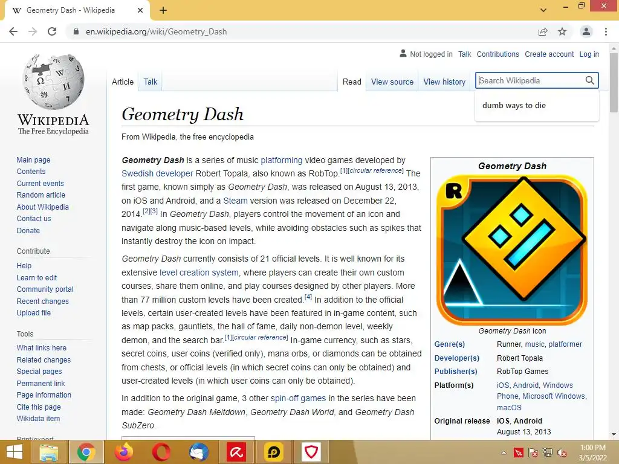Select the Read tab

click(x=352, y=82)
